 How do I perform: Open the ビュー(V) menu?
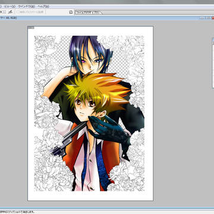click(x=10, y=7)
